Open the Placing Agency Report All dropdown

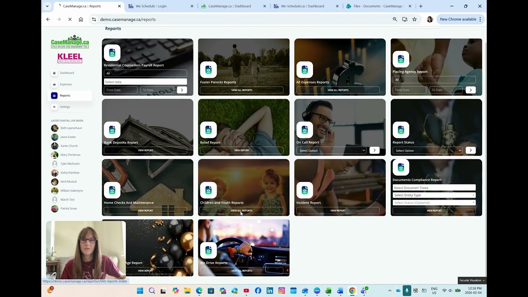(x=434, y=80)
